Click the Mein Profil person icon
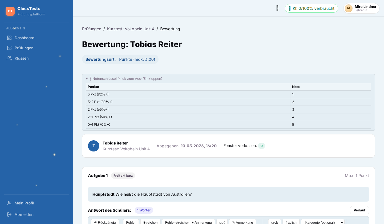The height and width of the screenshot is (224, 384). click(9, 203)
